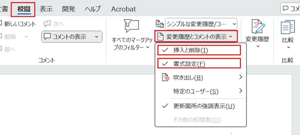Click 新しいコメント button
Image resolution: width=300 pixels, height=135 pixels.
click(x=18, y=24)
